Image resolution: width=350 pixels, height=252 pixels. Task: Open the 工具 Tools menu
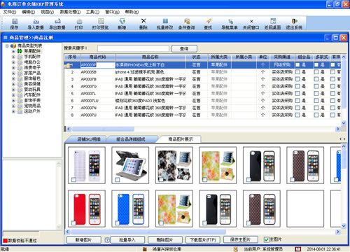click(x=92, y=12)
